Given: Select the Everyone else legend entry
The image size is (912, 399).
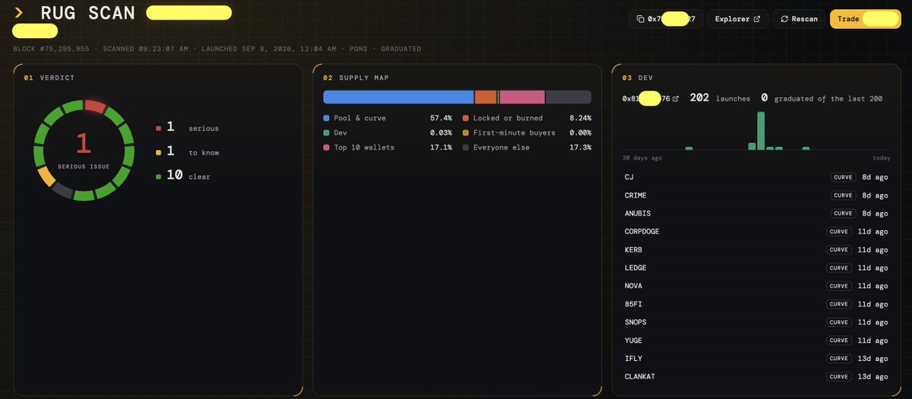Looking at the screenshot, I should click(x=527, y=147).
